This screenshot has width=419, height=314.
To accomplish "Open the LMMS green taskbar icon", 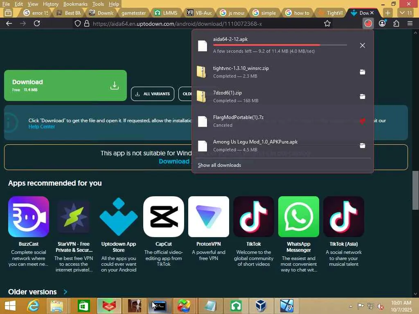I will coord(236,306).
